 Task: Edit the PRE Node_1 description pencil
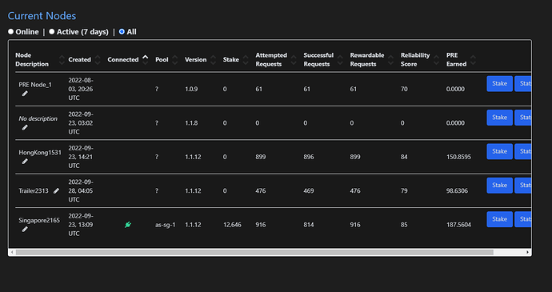click(x=25, y=94)
